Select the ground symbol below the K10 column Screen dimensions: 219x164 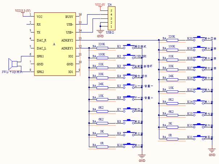click(x=142, y=157)
